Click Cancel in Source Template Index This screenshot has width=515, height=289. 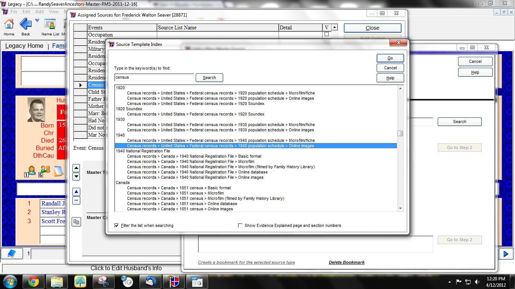[390, 68]
